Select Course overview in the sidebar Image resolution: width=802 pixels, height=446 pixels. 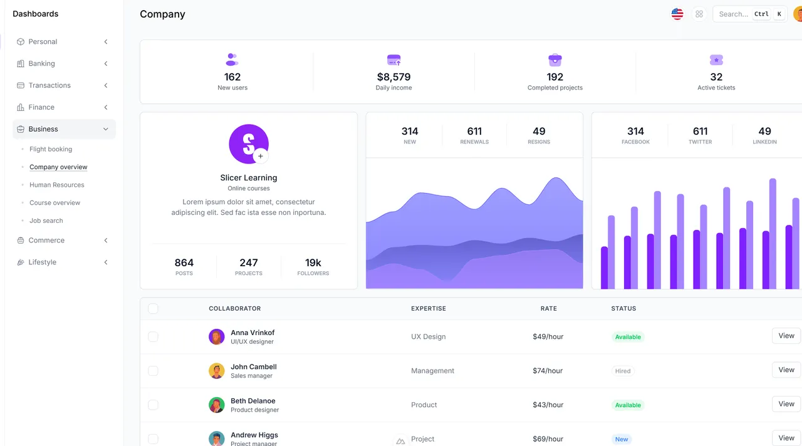[x=55, y=202]
